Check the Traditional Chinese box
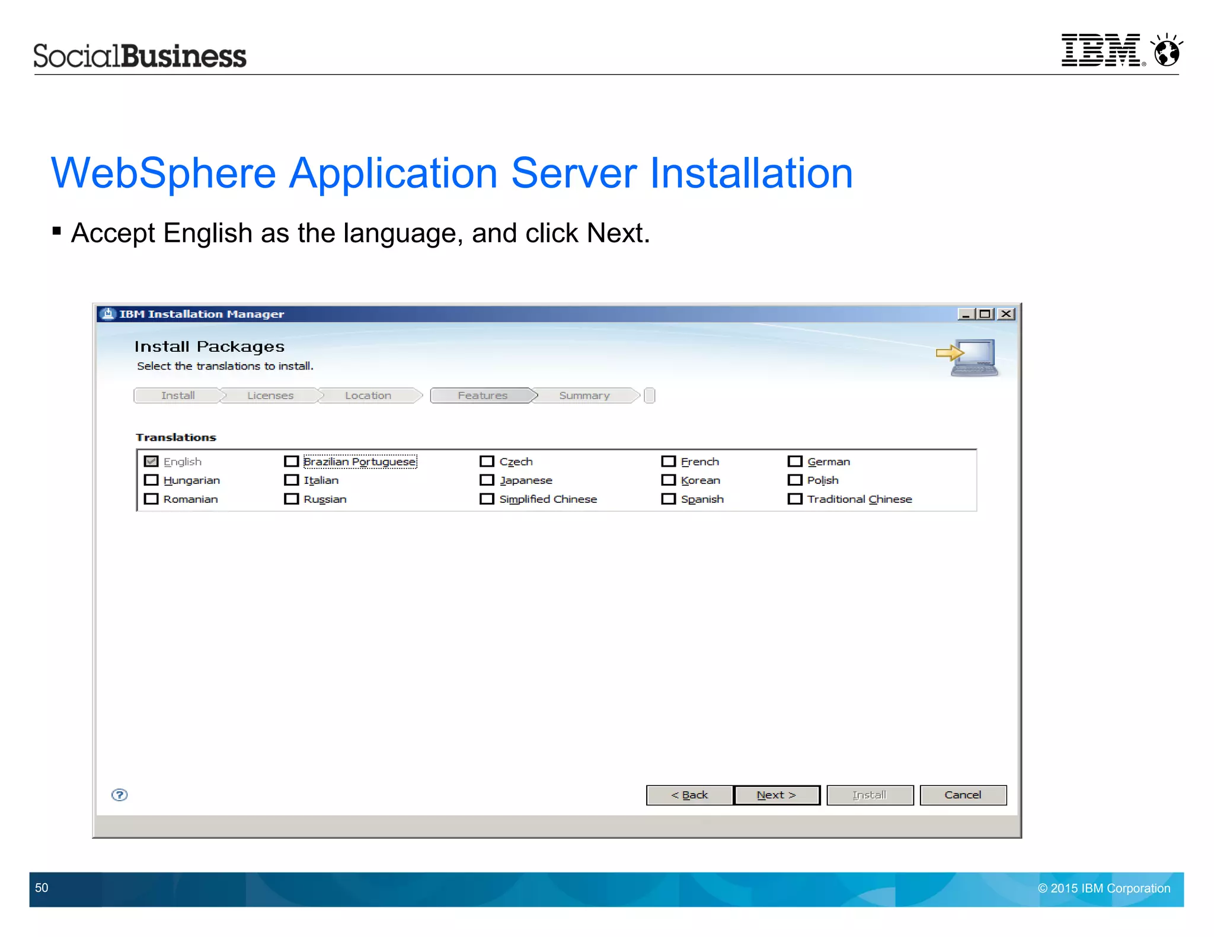The image size is (1214, 937). [795, 499]
